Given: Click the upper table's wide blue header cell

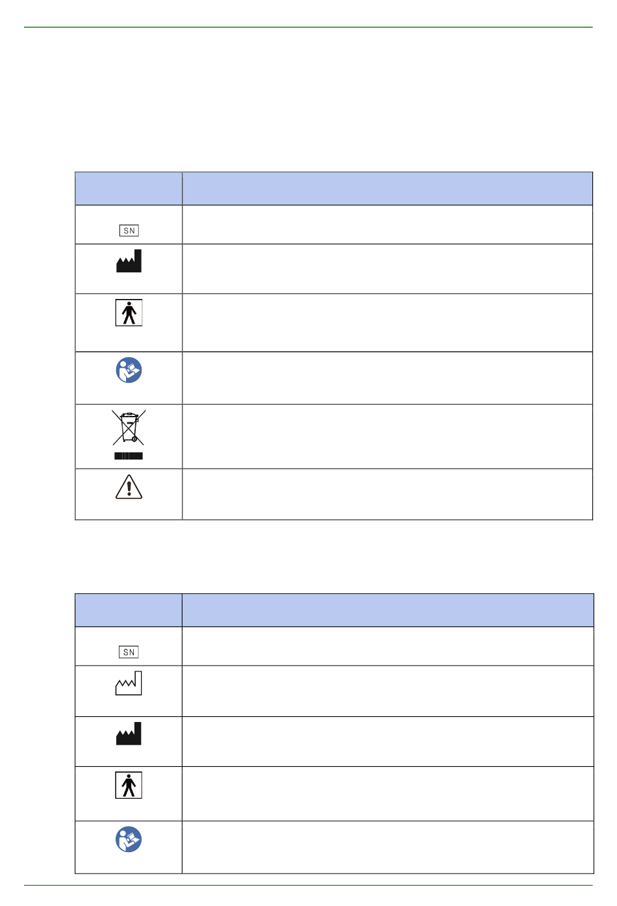Looking at the screenshot, I should (388, 188).
